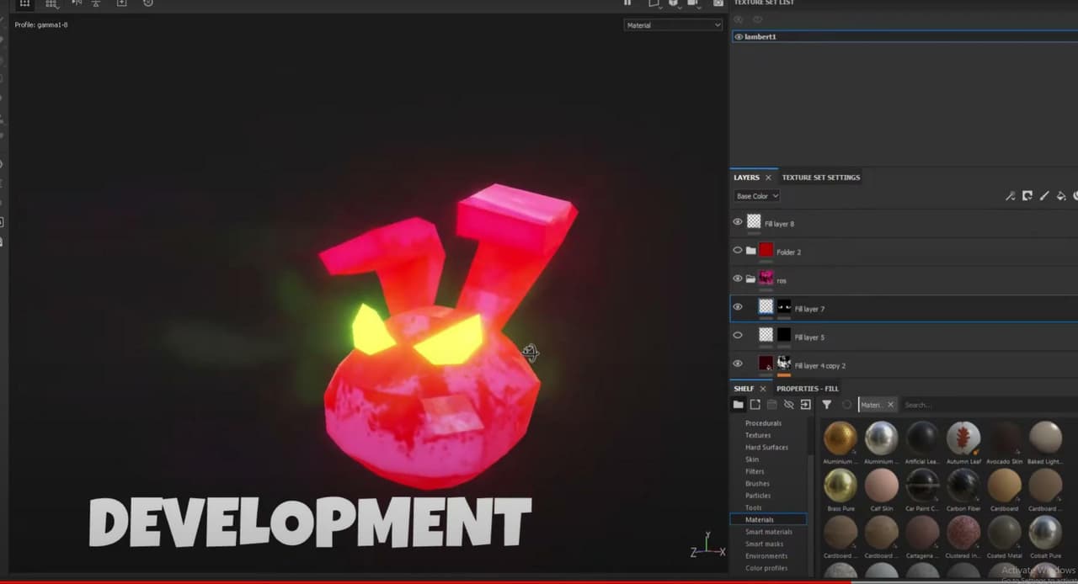Select Color profiles shelf category

point(766,568)
